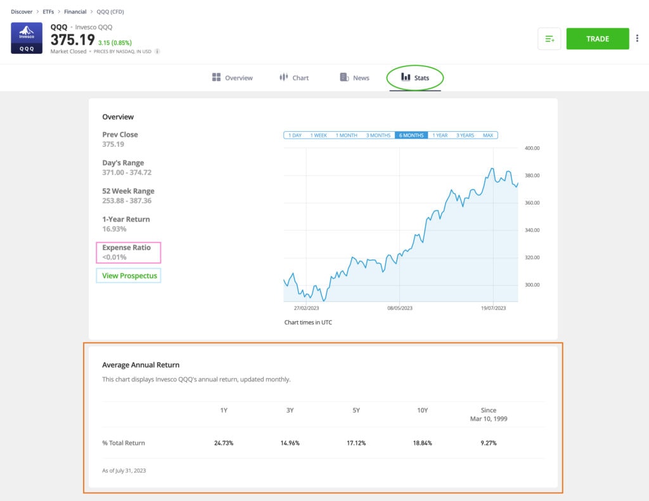This screenshot has width=649, height=501.
Task: Click the 19/07/2023 date axis label
Action: pyautogui.click(x=493, y=308)
